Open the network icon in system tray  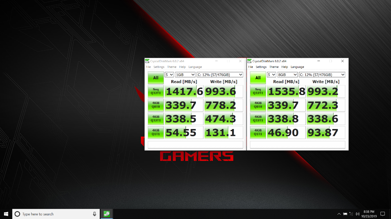click(351, 214)
